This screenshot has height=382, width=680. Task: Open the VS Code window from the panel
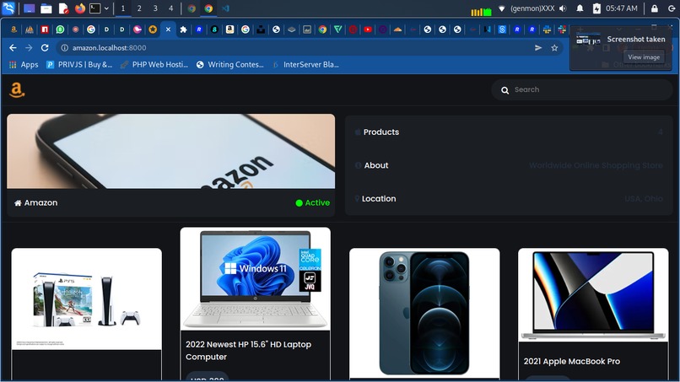(225, 8)
